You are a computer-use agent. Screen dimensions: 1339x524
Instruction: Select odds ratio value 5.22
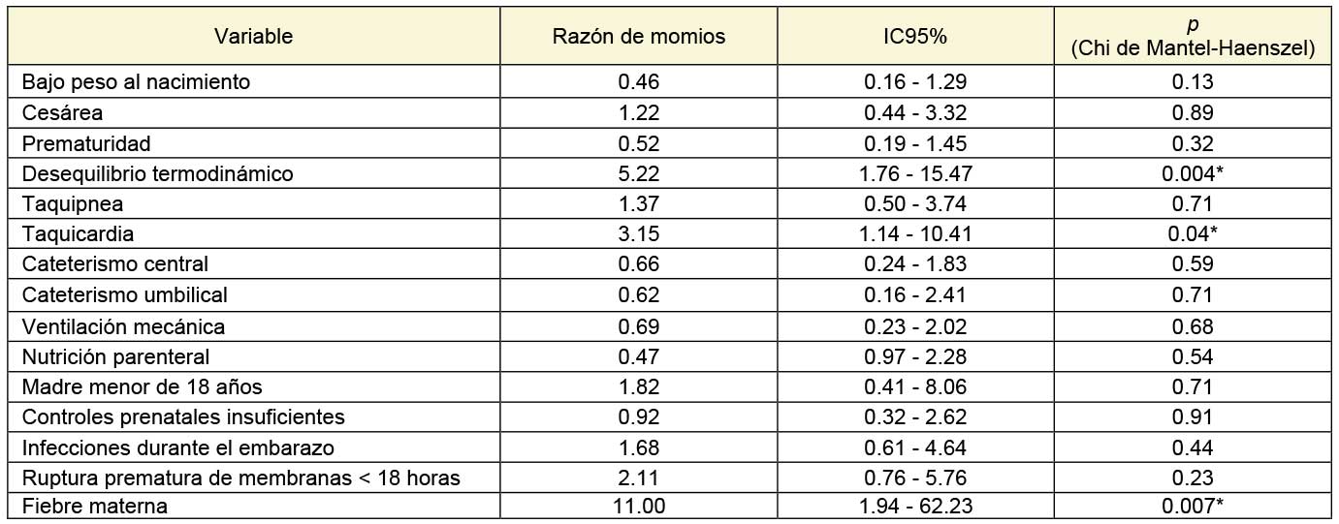click(638, 173)
